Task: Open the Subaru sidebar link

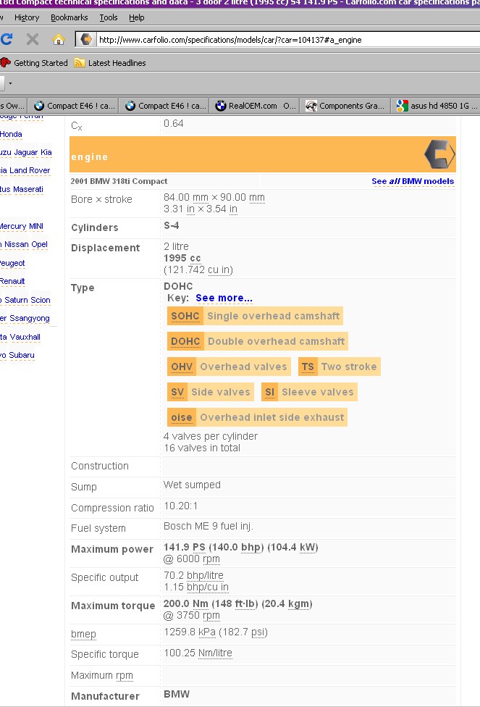Action: click(22, 355)
